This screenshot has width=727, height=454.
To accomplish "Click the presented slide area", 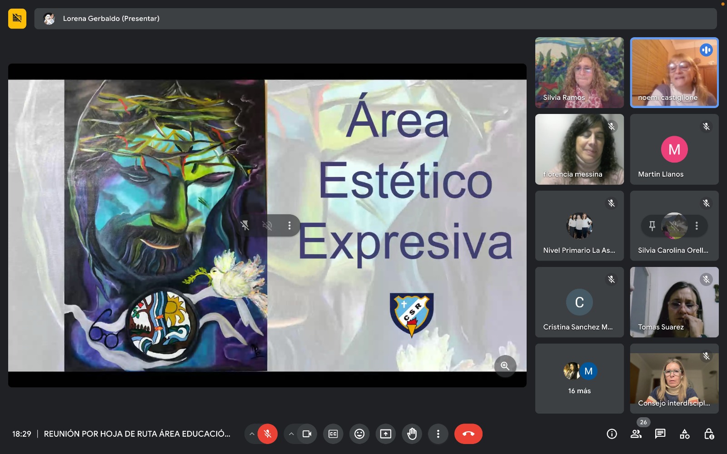I will click(267, 226).
